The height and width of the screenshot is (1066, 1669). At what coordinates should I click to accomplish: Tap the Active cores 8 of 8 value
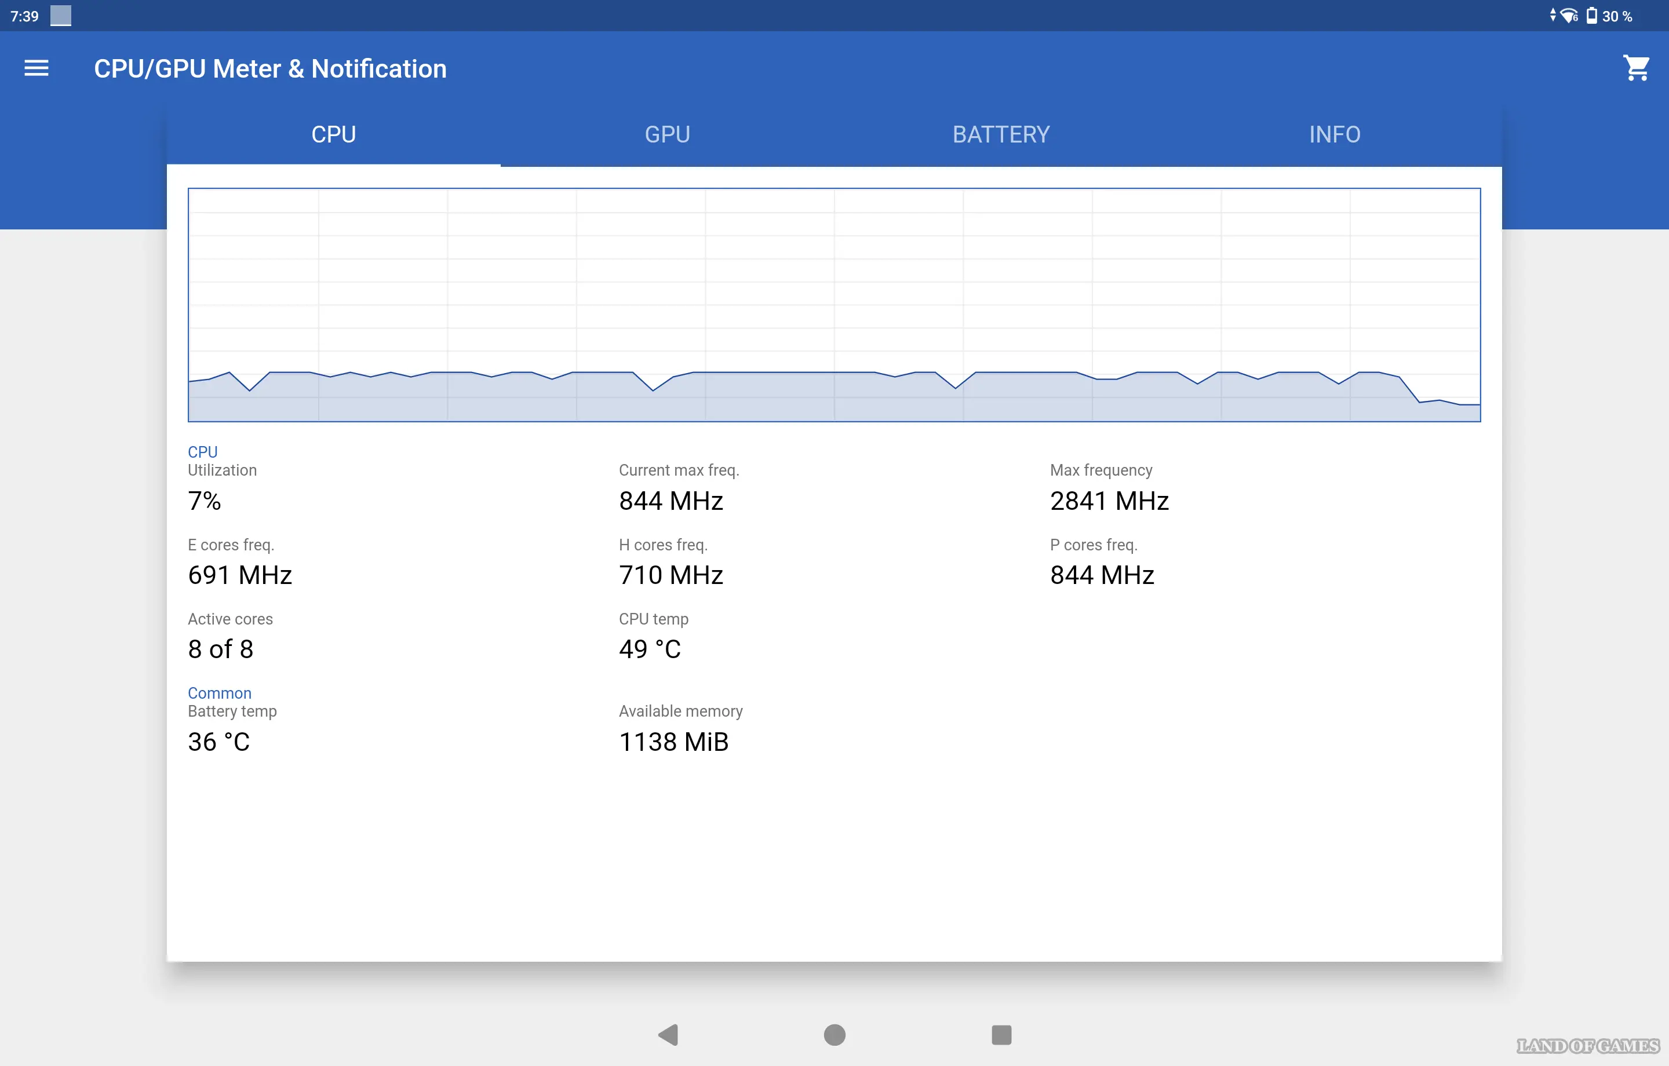coord(220,649)
